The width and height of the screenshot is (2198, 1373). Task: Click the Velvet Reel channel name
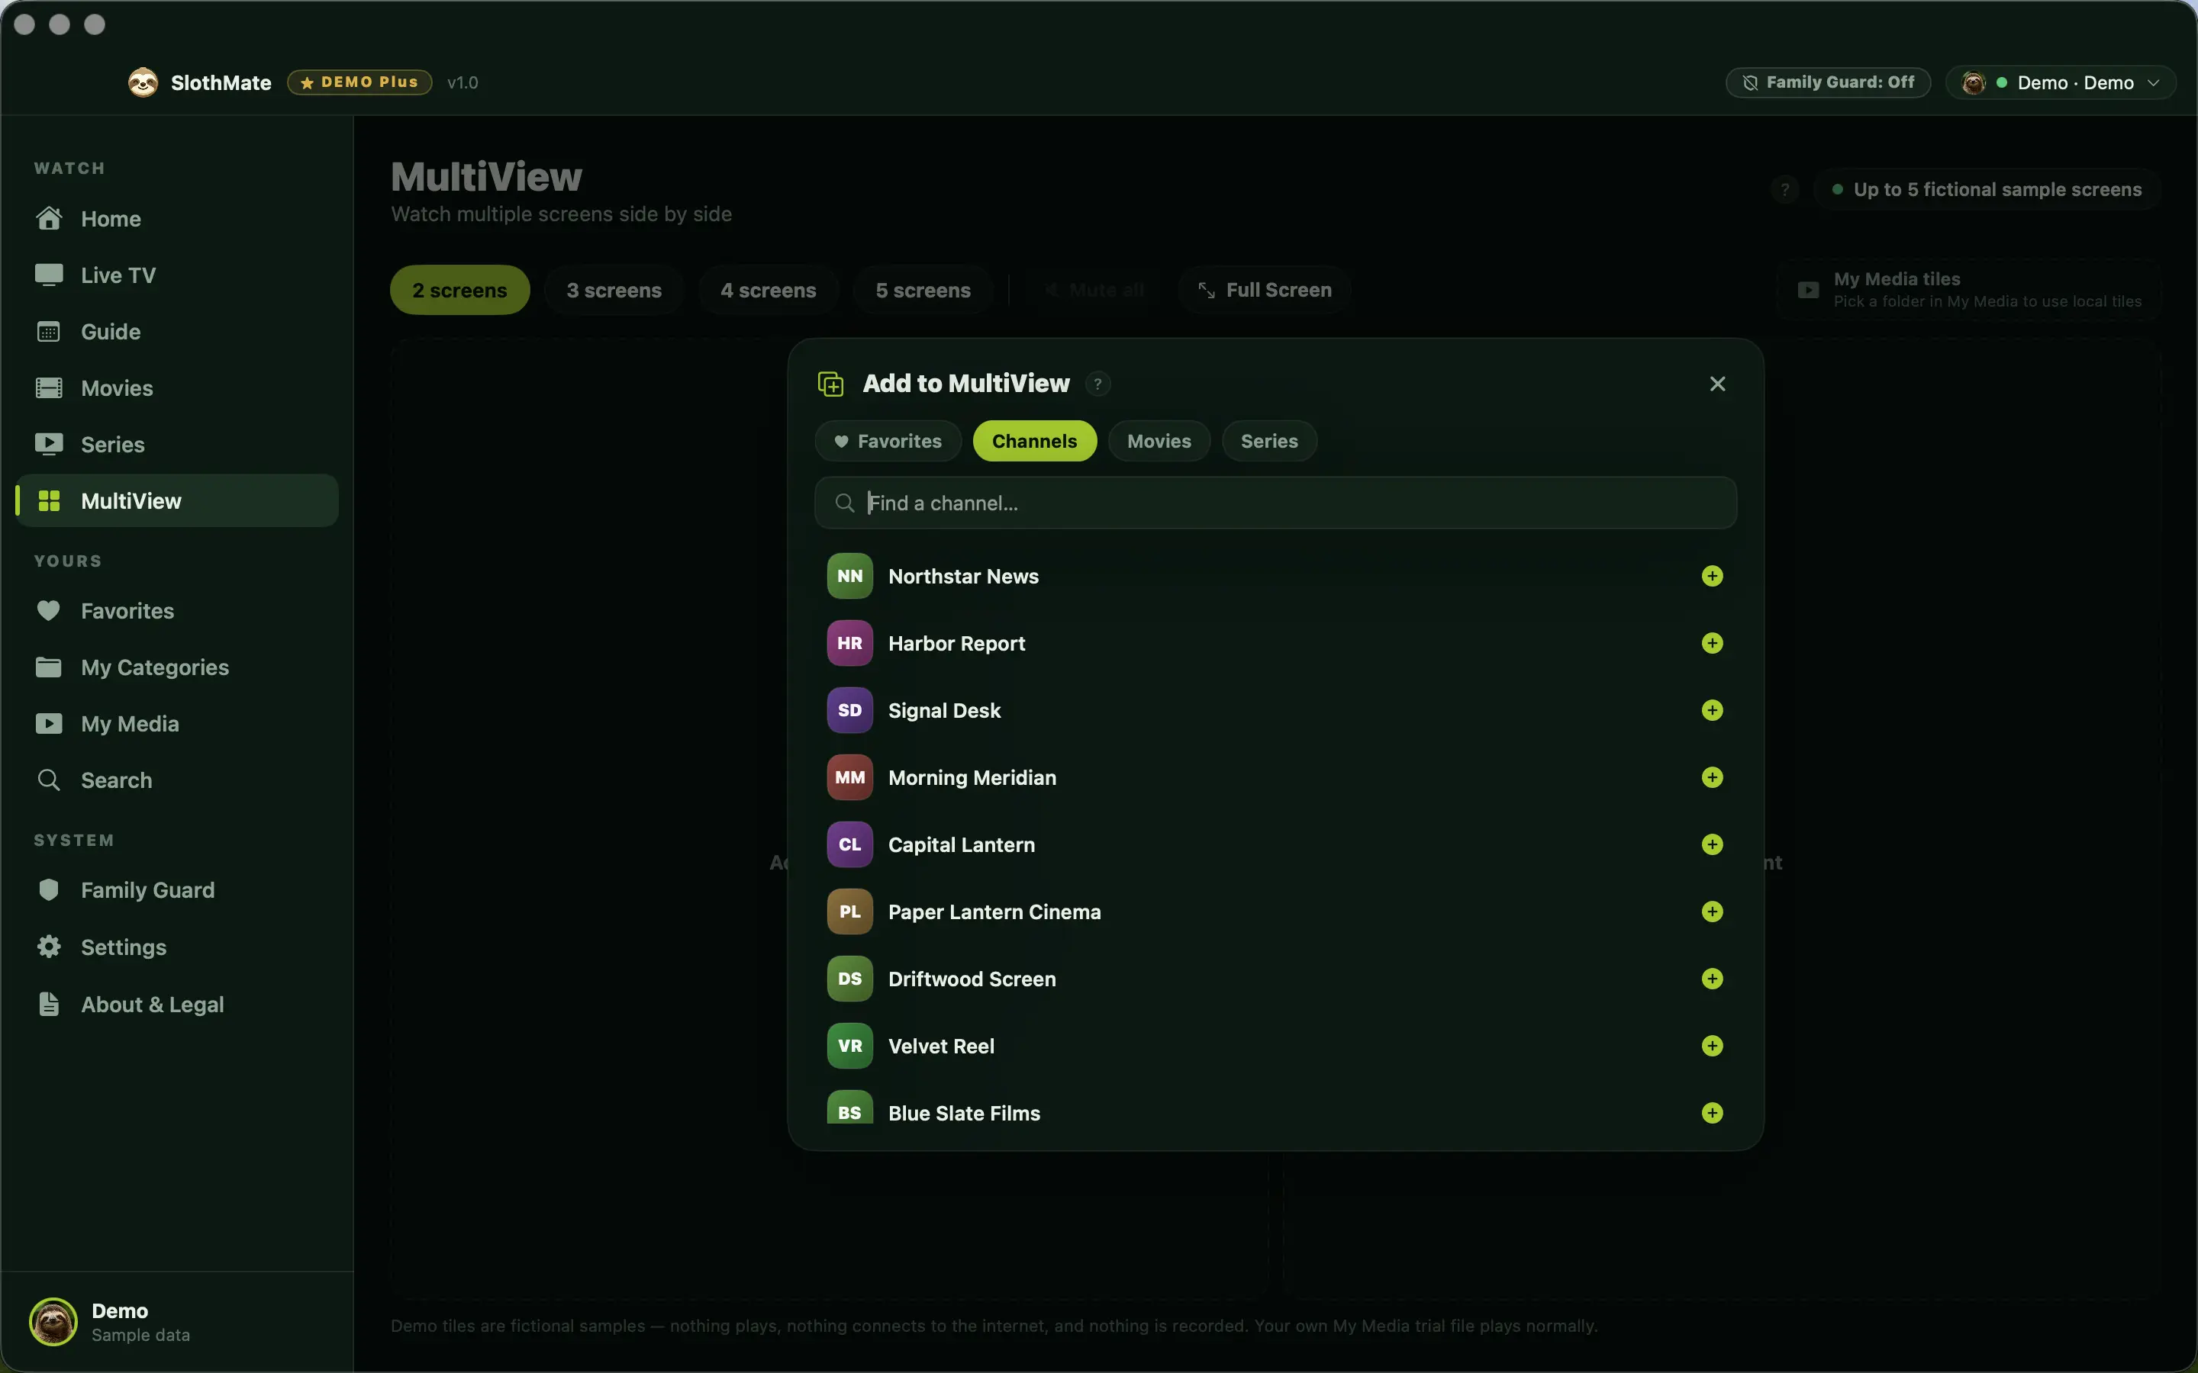pos(941,1047)
